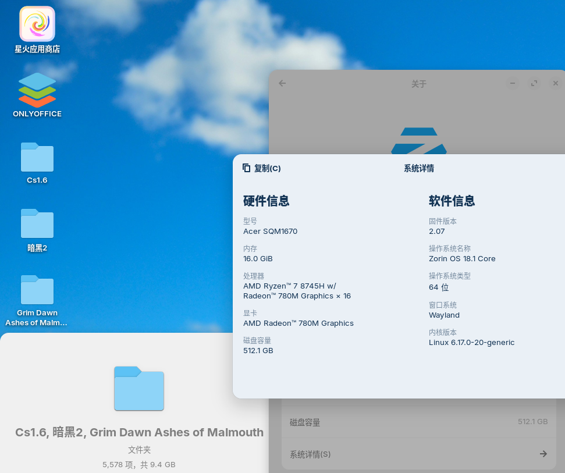Minimize the 关于 window

pyautogui.click(x=513, y=83)
